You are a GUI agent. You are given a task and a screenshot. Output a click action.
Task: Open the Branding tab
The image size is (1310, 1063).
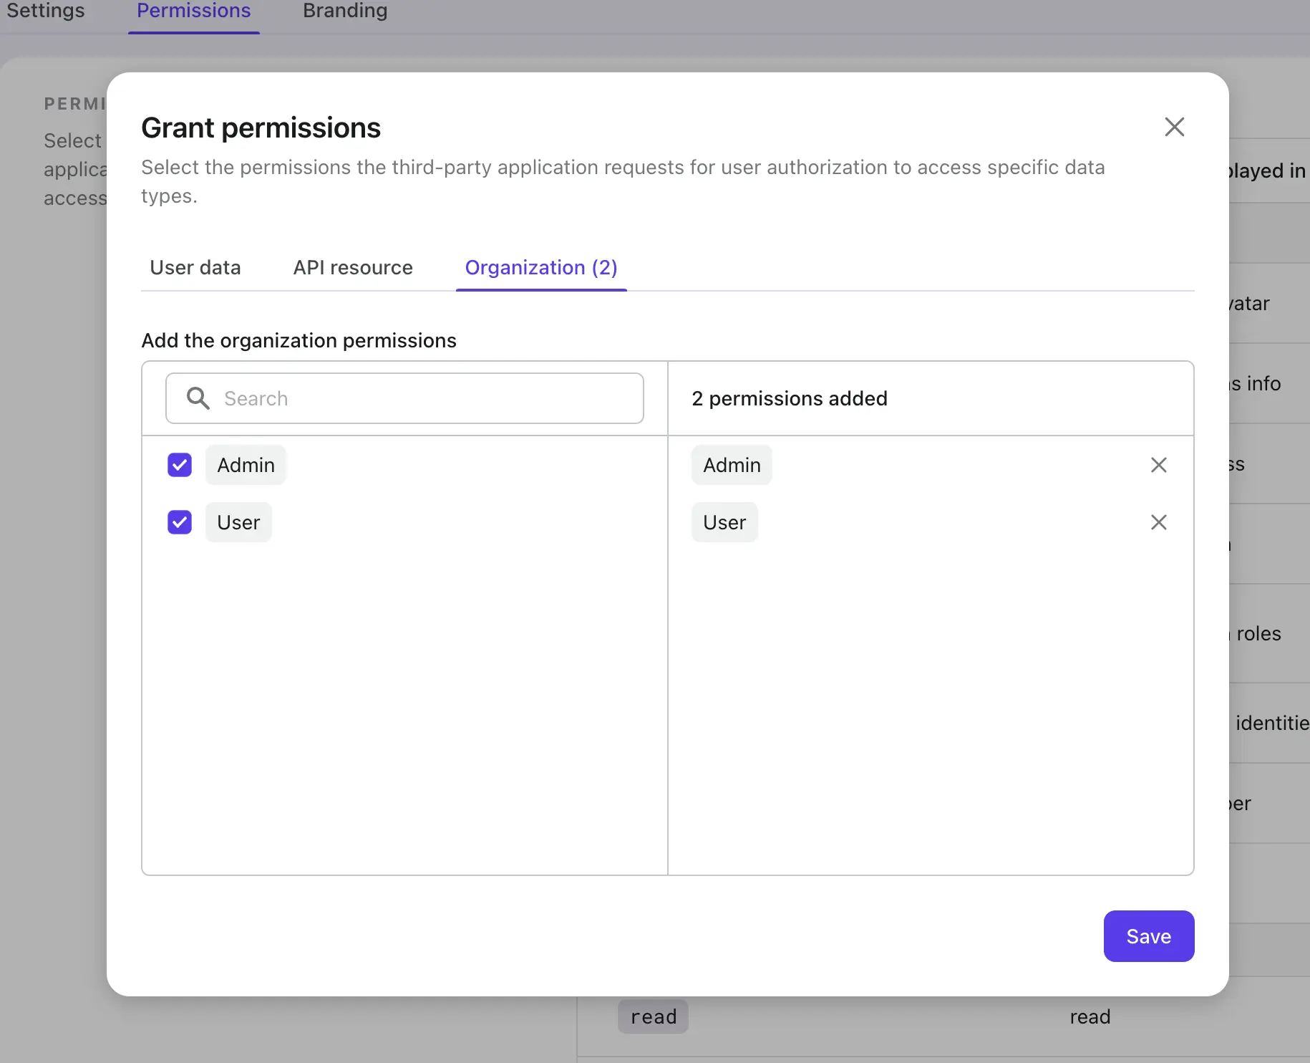coord(344,10)
